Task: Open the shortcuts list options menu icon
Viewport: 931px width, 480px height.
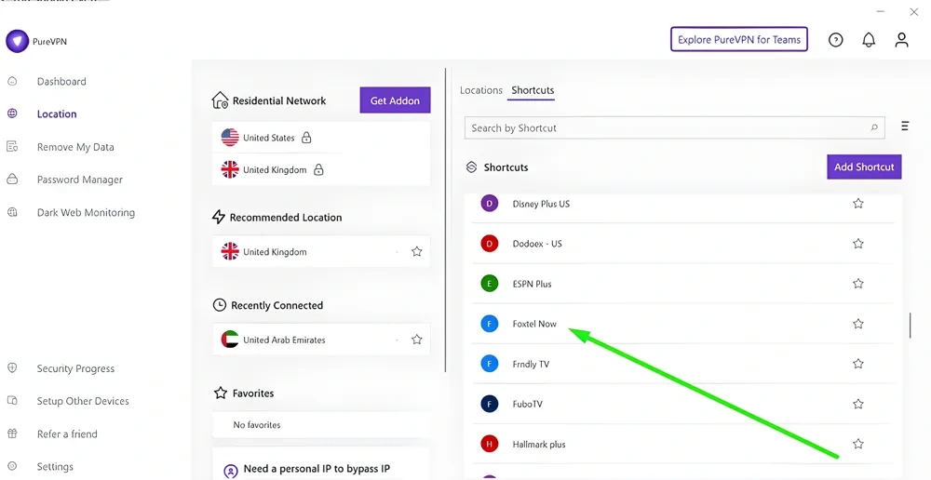Action: [905, 126]
